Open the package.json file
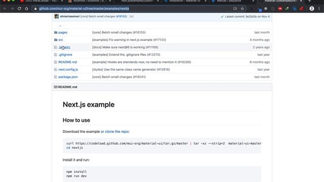 [x=68, y=77]
